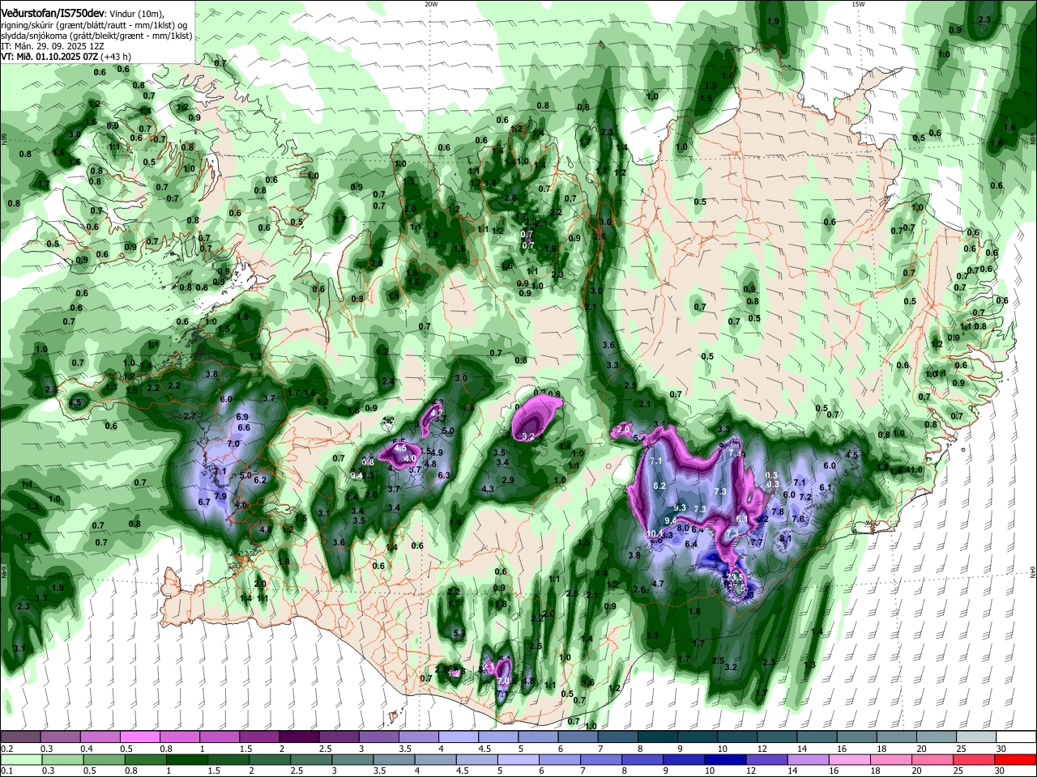Image resolution: width=1037 pixels, height=777 pixels.
Task: Click the '6.7' precipitation value on the map
Action: (x=204, y=503)
